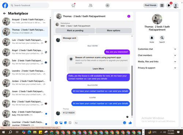Viewport: 183px width, 135px height.
Task: Open the Friends icon in top navigation
Action: 90,5
